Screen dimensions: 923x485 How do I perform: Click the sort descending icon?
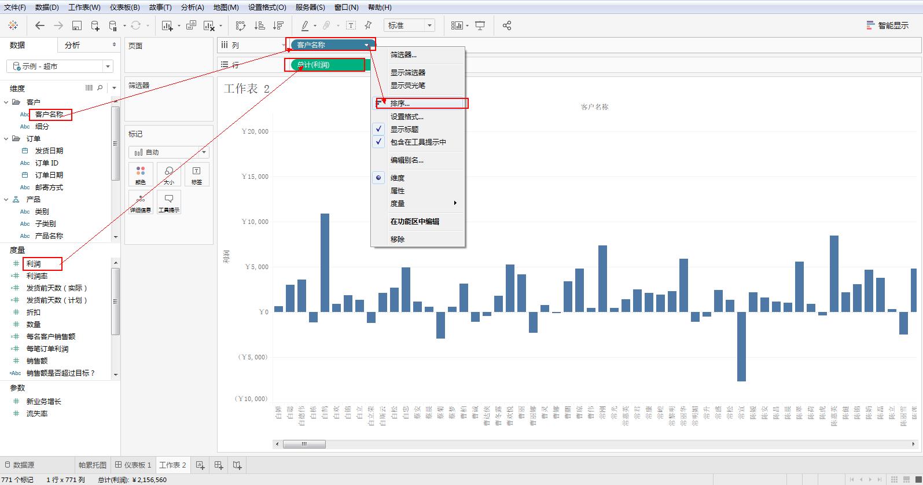pos(278,25)
